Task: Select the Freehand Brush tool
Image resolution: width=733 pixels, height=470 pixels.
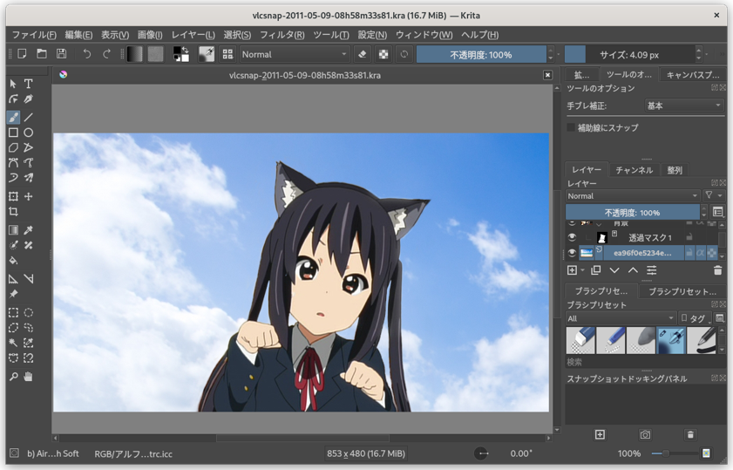Action: 13,117
